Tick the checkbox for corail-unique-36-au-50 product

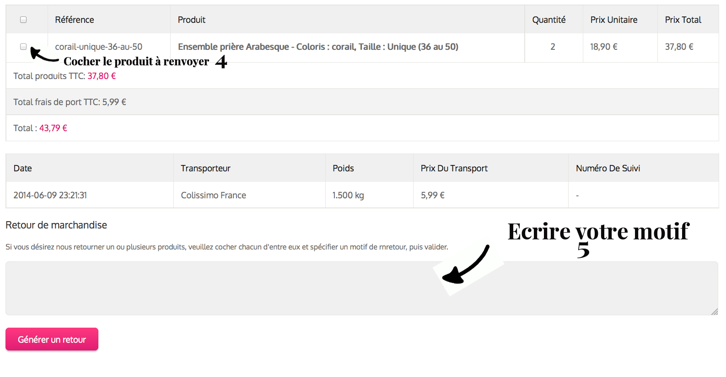point(23,47)
